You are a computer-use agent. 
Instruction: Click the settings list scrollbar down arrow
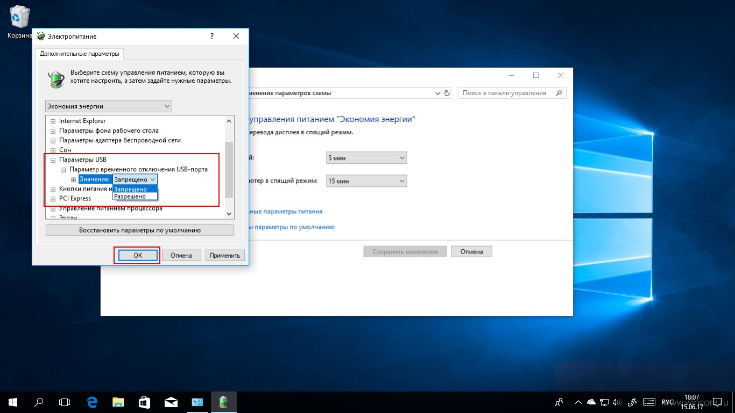[229, 213]
